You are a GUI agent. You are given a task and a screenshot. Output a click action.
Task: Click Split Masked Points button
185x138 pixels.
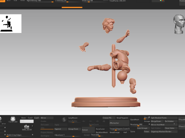pos(164,118)
